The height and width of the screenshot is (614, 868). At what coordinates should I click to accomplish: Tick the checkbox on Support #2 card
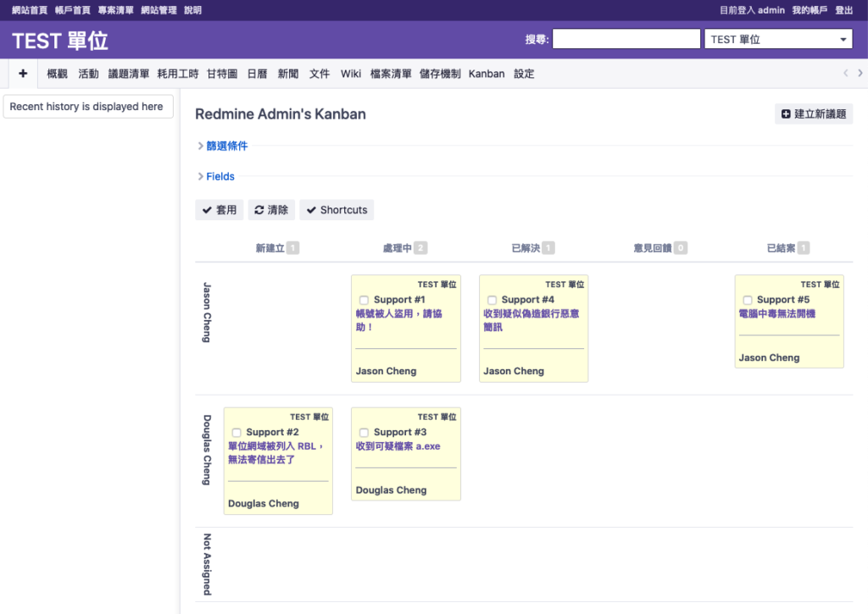pyautogui.click(x=236, y=433)
